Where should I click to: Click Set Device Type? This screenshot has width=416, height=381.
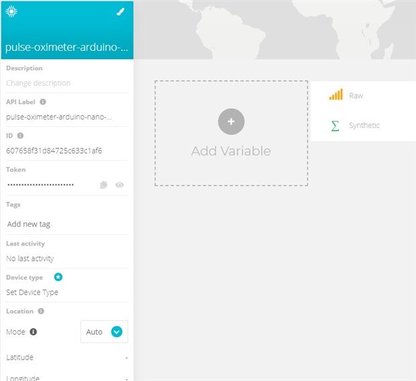pos(32,292)
